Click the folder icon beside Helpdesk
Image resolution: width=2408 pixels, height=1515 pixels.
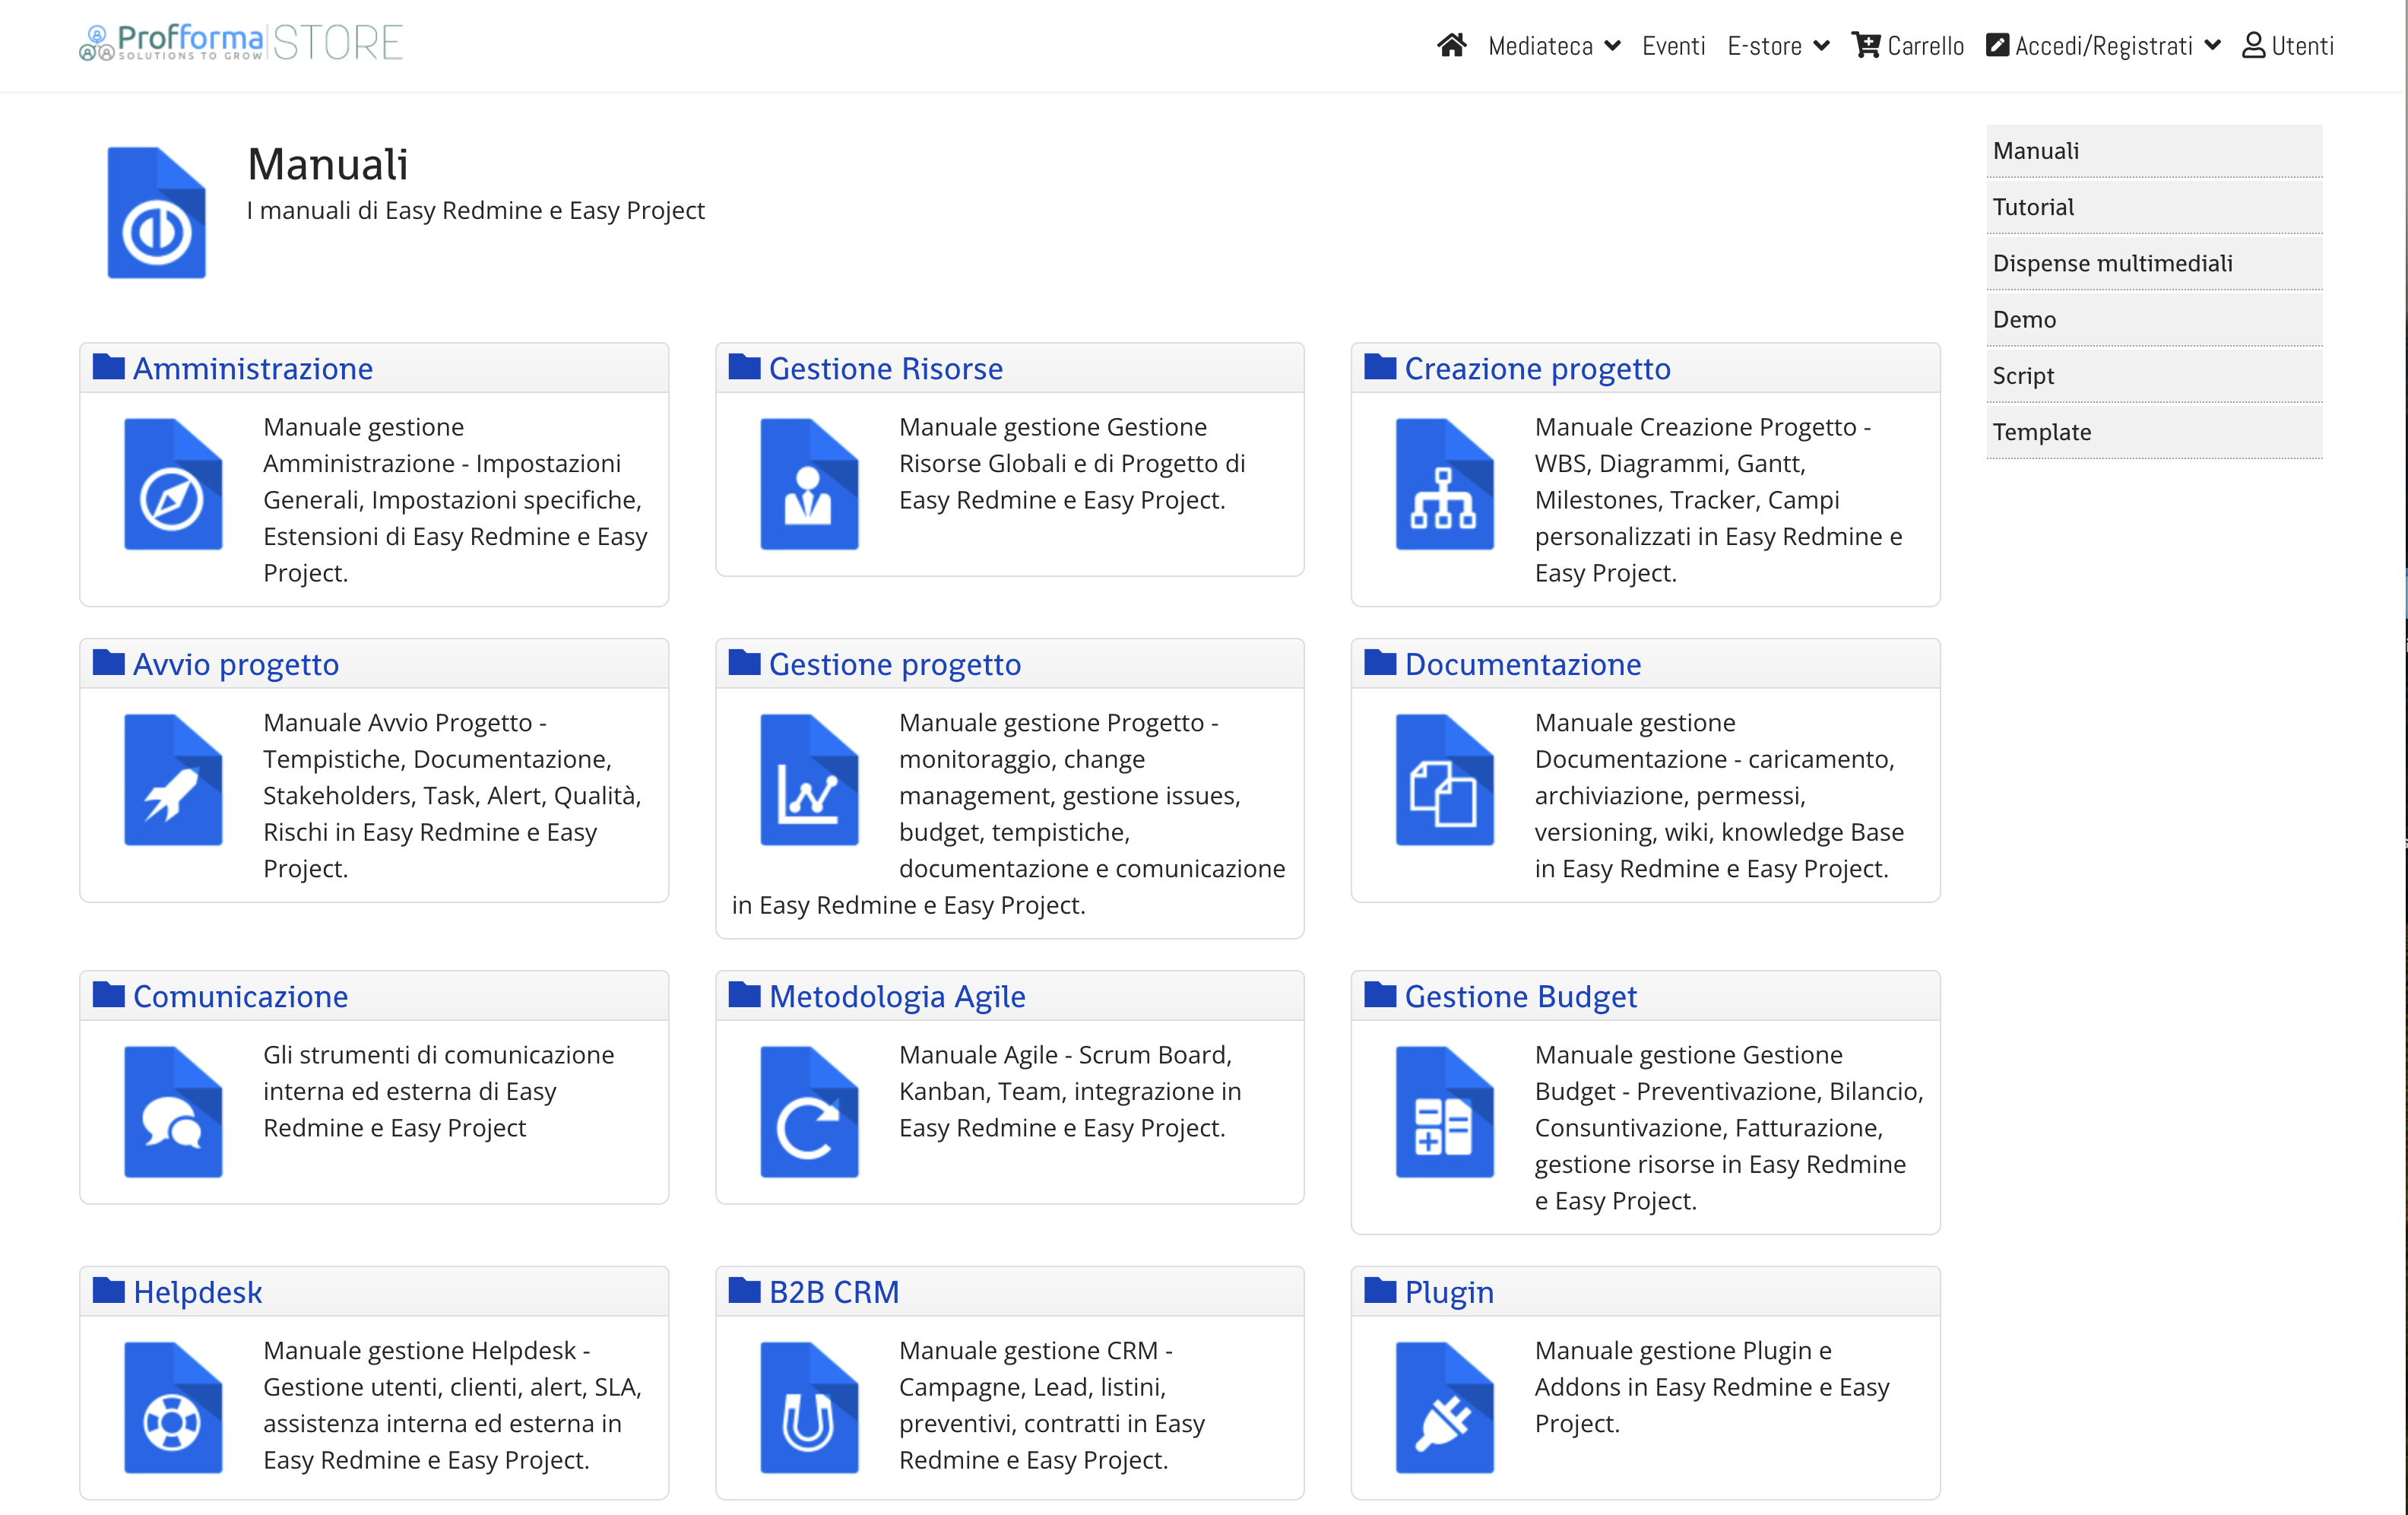pyautogui.click(x=109, y=1291)
